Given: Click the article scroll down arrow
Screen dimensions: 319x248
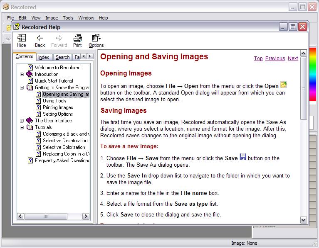Looking at the screenshot, I should 303,220.
